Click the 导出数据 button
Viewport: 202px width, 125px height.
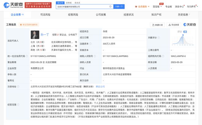point(174,25)
